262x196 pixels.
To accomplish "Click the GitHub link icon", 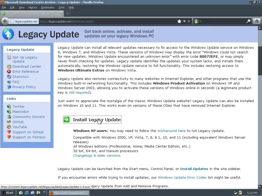I will (x=9, y=122).
